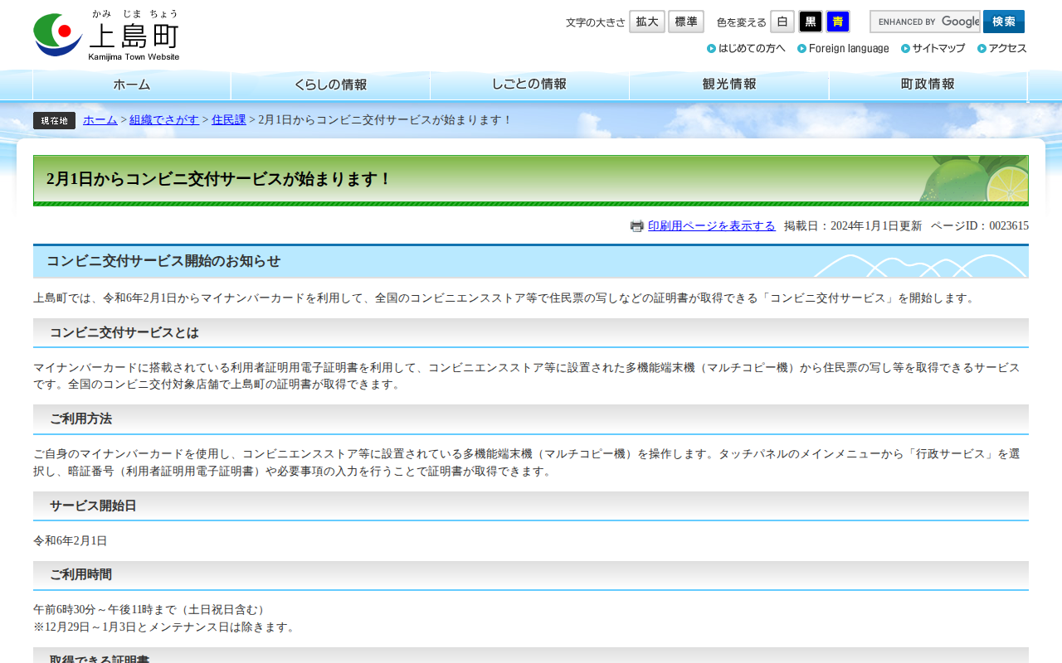The width and height of the screenshot is (1062, 663).
Task: Reset text size with 標準 button
Action: pyautogui.click(x=686, y=22)
